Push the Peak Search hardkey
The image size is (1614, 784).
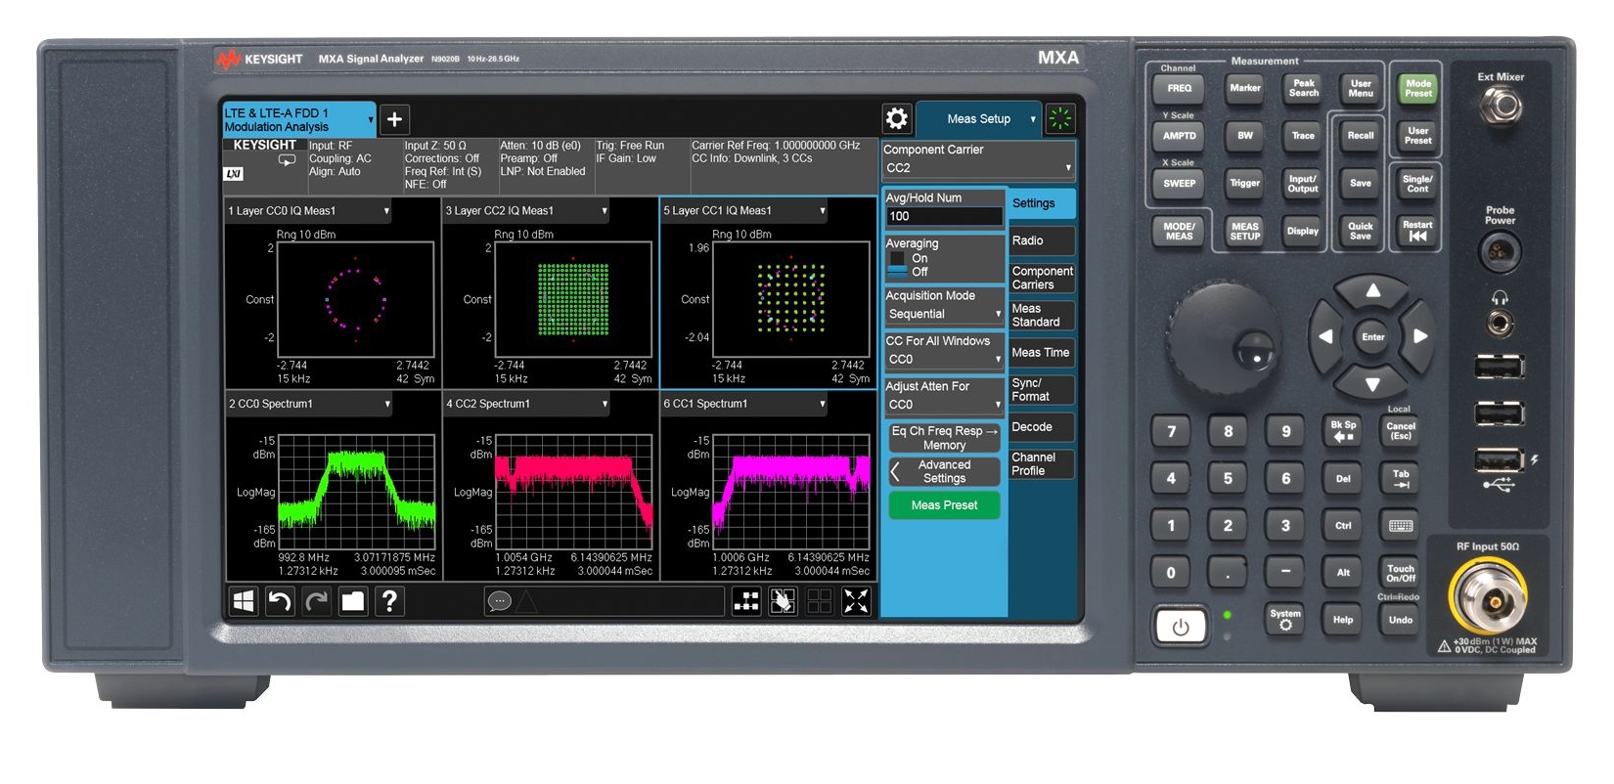coord(1303,88)
